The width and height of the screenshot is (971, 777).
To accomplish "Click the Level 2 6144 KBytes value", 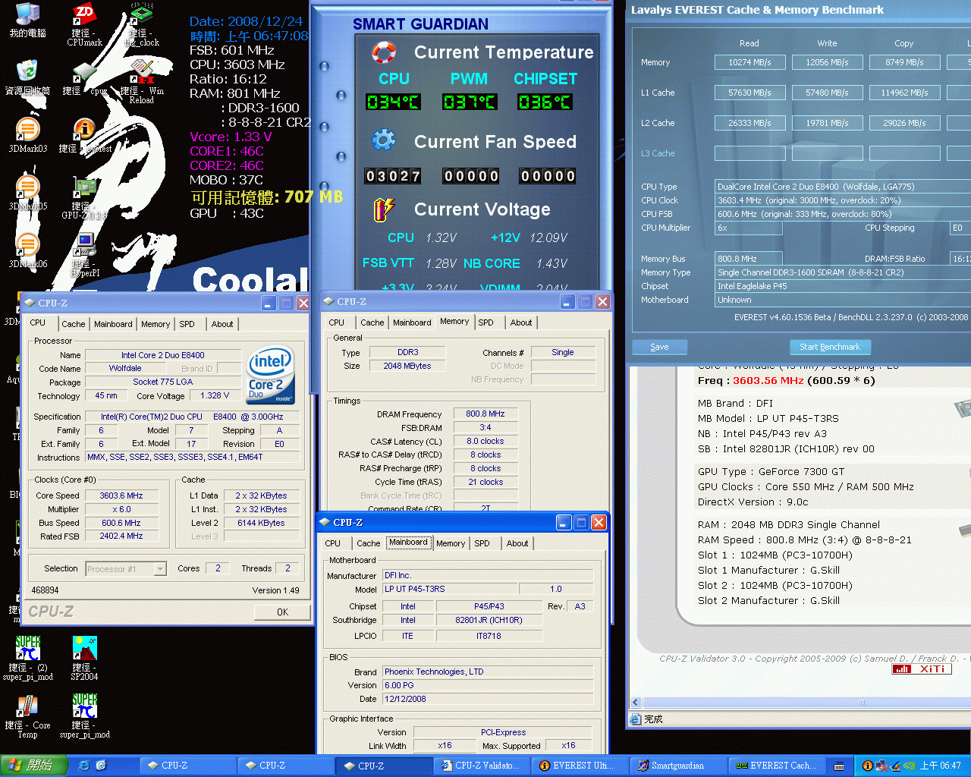I will pyautogui.click(x=261, y=523).
